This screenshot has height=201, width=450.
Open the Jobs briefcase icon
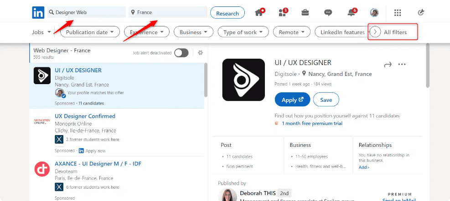click(305, 13)
